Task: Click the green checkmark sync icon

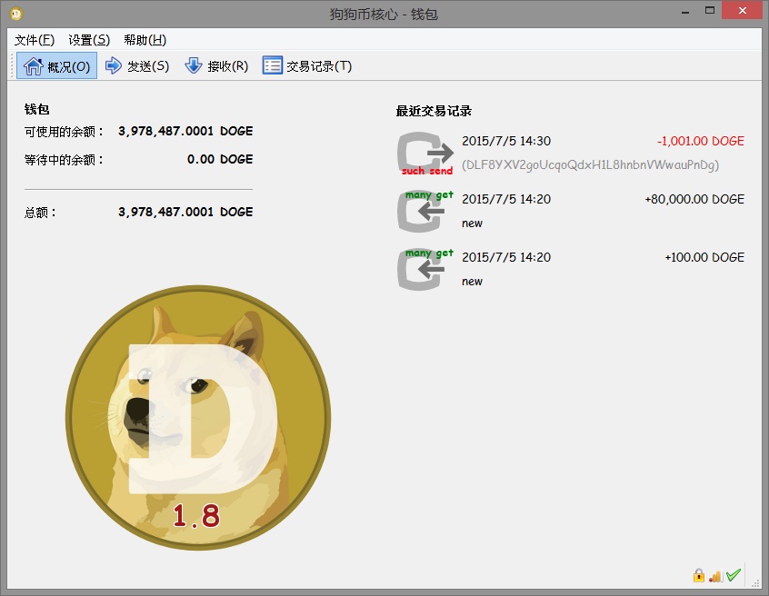Action: (x=734, y=575)
